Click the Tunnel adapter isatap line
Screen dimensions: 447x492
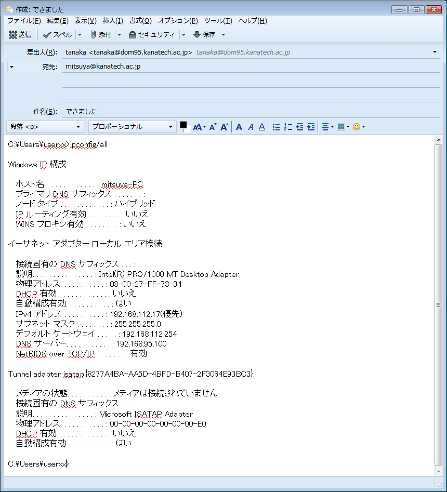[x=131, y=374]
